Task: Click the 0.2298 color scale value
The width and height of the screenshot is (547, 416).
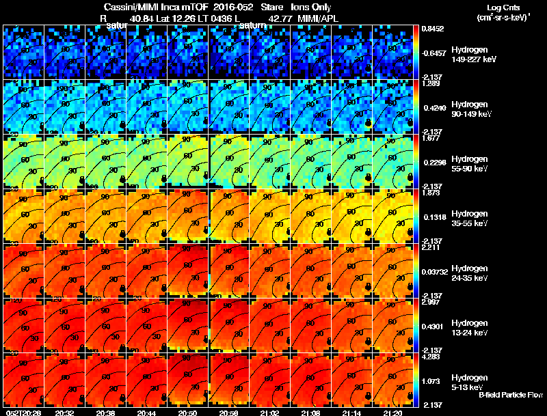Action: tap(435, 163)
